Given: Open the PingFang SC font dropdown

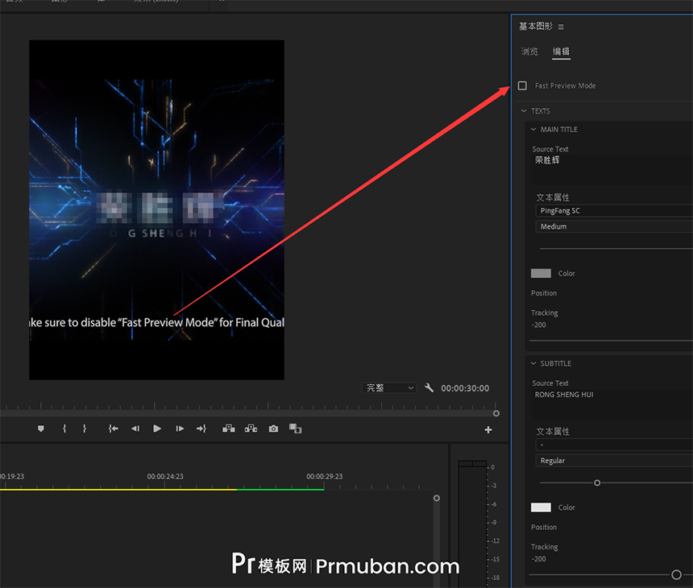Looking at the screenshot, I should coord(612,210).
